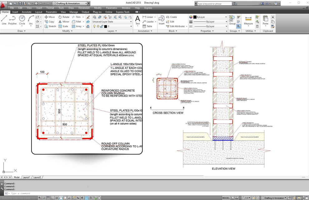Click the object color wheel icon in Properties
The image size is (309, 200).
191,17
